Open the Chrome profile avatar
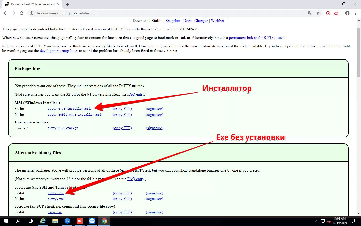This screenshot has height=226, width=361. pos(347,13)
